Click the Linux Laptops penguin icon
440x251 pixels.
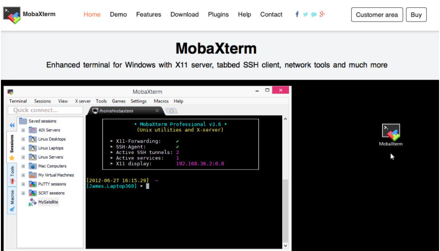[33, 148]
